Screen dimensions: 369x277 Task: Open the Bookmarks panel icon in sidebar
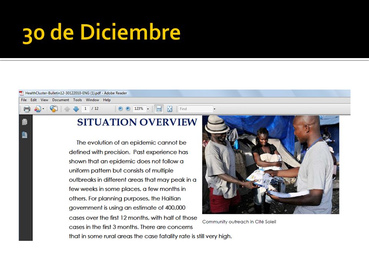pos(25,135)
